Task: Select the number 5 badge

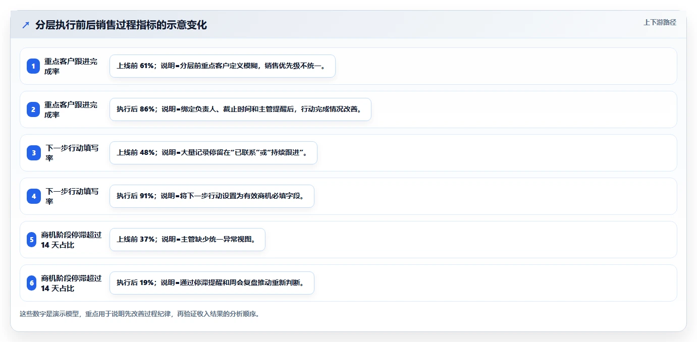Action: (31, 240)
